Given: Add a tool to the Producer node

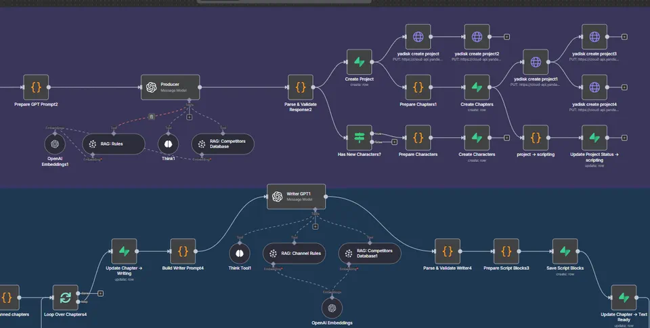Looking at the screenshot, I should pyautogui.click(x=189, y=117).
